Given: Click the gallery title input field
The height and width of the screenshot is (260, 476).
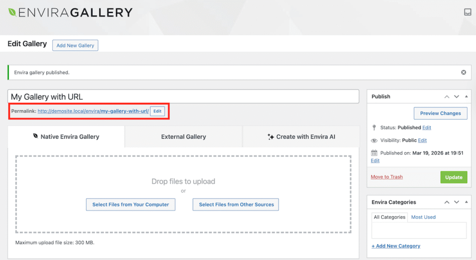Looking at the screenshot, I should click(x=183, y=97).
